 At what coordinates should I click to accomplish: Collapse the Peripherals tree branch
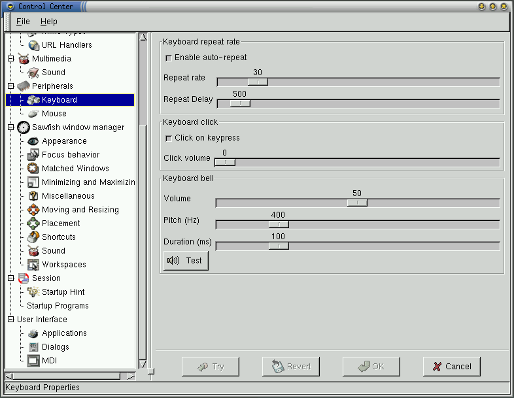pyautogui.click(x=10, y=86)
